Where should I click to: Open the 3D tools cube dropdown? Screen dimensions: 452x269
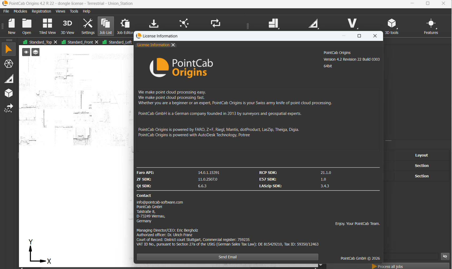392,26
